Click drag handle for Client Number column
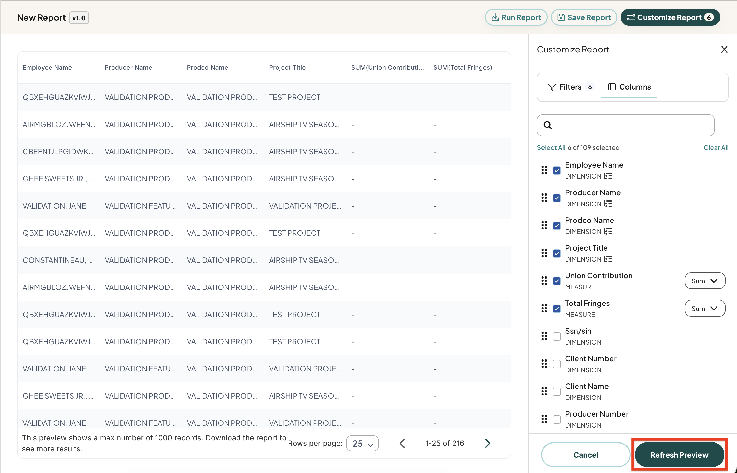This screenshot has height=473, width=737. click(544, 364)
